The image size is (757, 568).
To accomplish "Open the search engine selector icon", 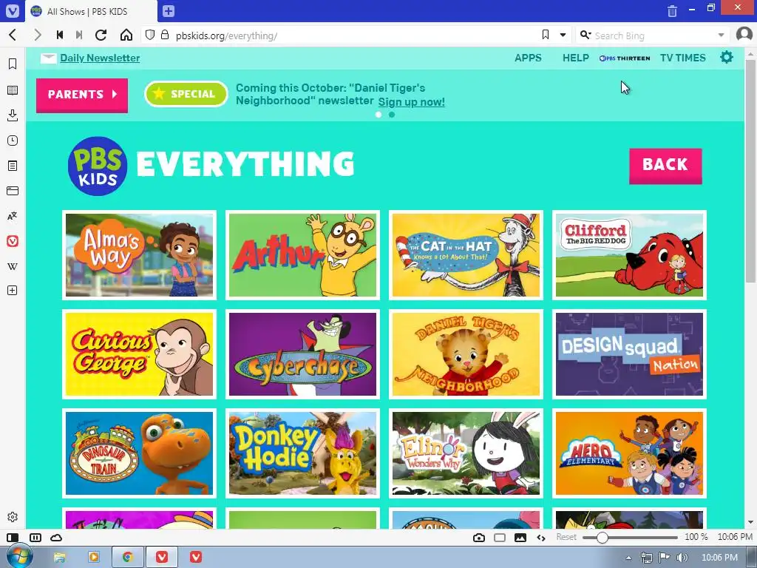I will 585,35.
